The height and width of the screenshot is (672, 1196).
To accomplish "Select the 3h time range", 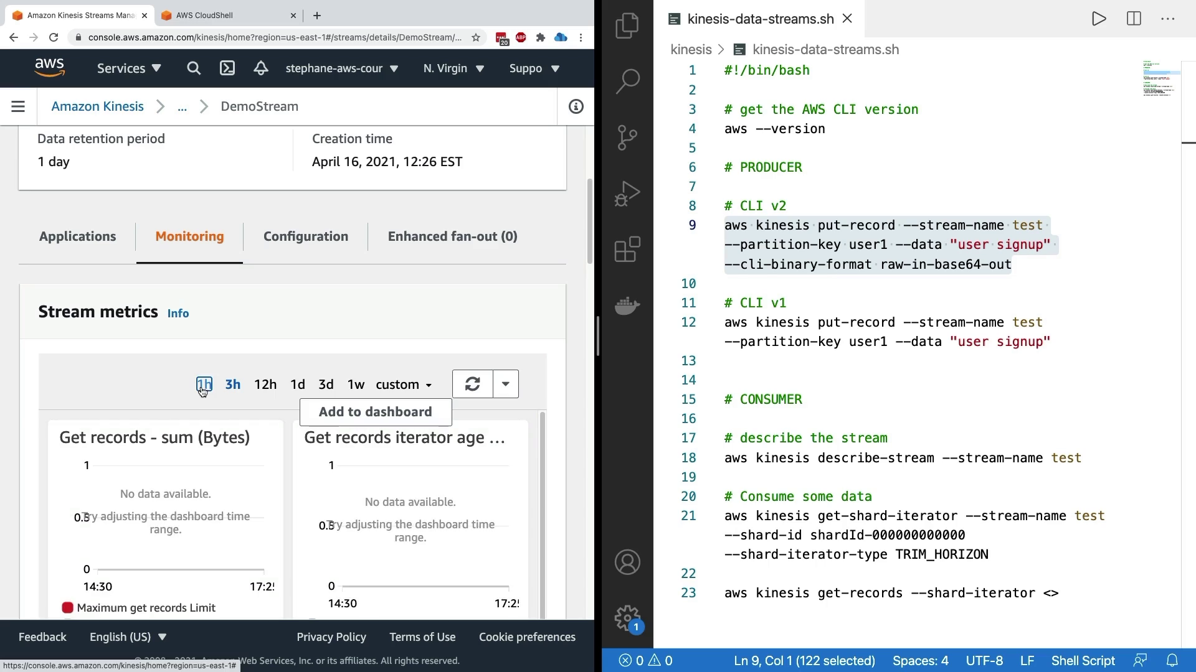I will [233, 385].
